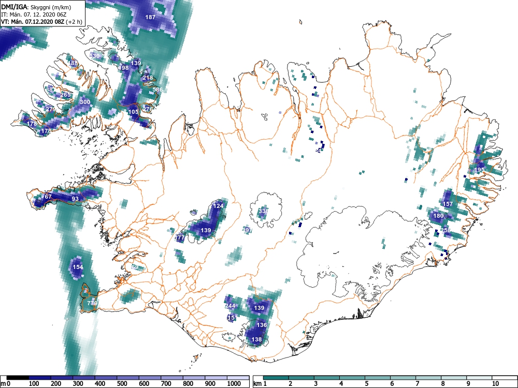Click the 67 value on Snæfellsnes peninsula
The image size is (518, 388).
[x=48, y=197]
